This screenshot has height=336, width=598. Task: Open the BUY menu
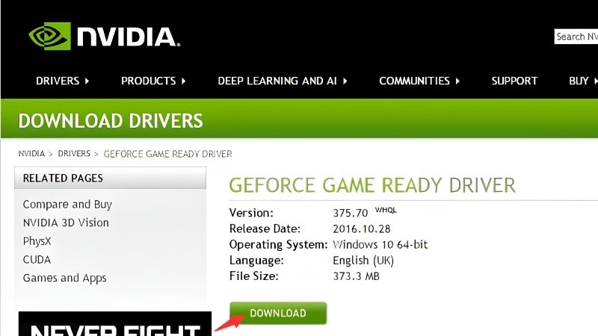coord(579,81)
